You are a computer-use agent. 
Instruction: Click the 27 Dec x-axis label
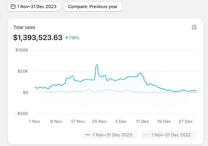[x=186, y=122]
